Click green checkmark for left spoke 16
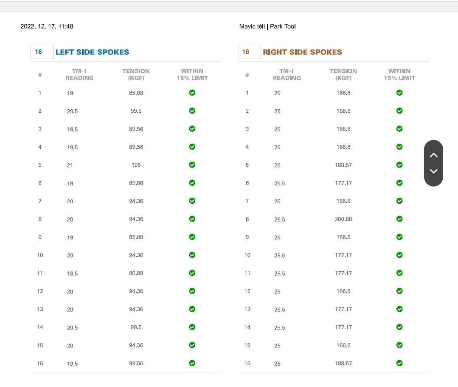 [192, 363]
